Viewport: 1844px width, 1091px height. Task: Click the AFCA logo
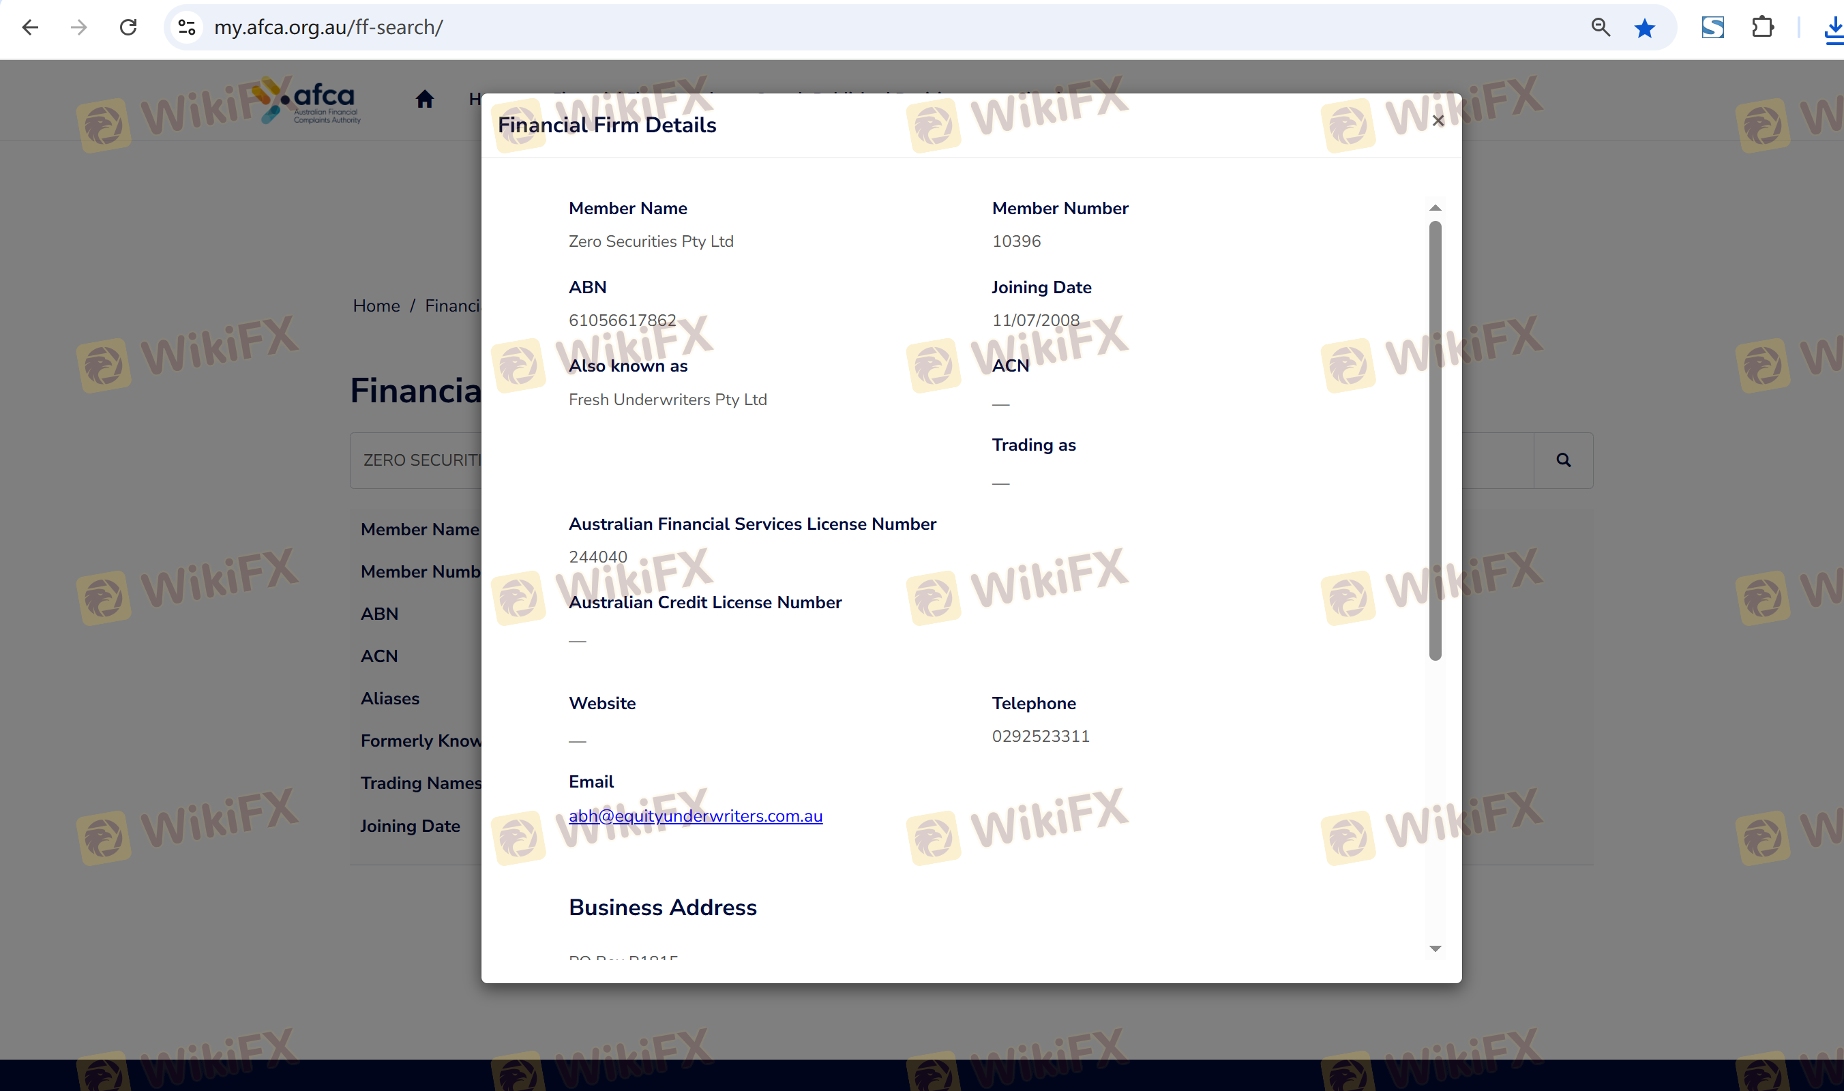(309, 101)
